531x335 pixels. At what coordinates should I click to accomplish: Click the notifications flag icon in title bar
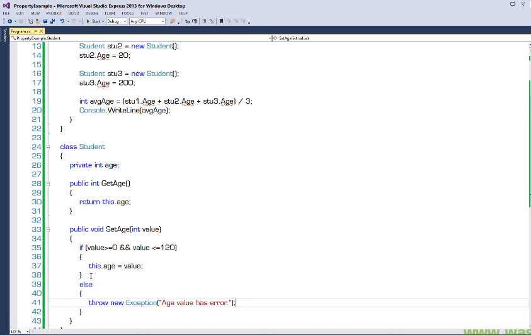click(x=523, y=4)
